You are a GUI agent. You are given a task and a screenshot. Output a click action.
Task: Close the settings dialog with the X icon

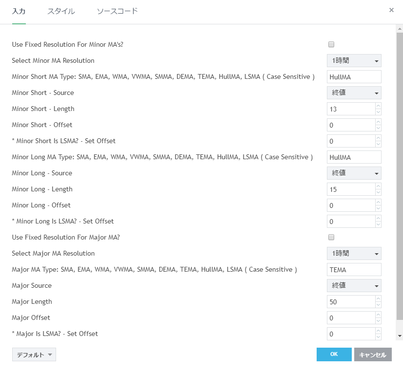pyautogui.click(x=391, y=10)
